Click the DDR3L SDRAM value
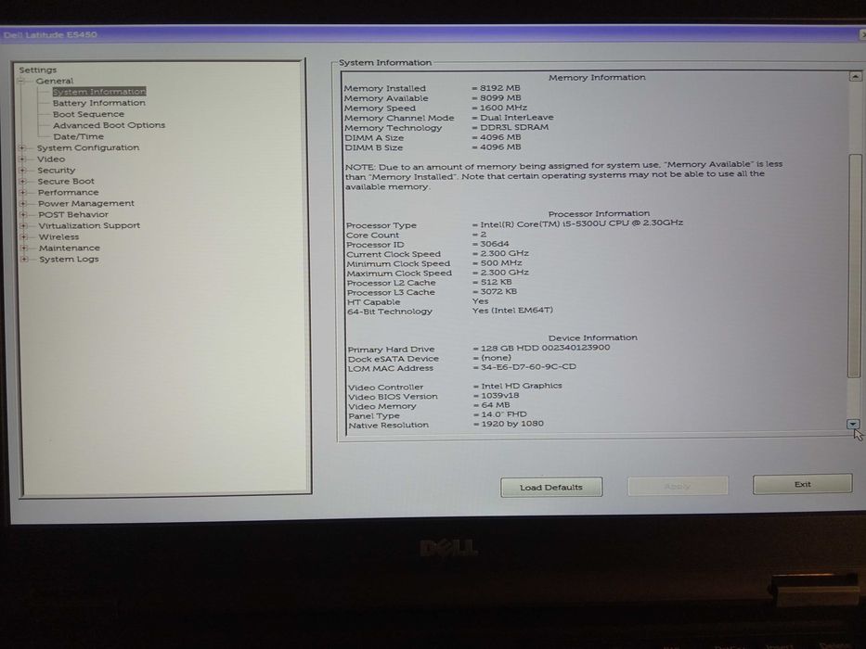This screenshot has width=866, height=649. pyautogui.click(x=513, y=127)
